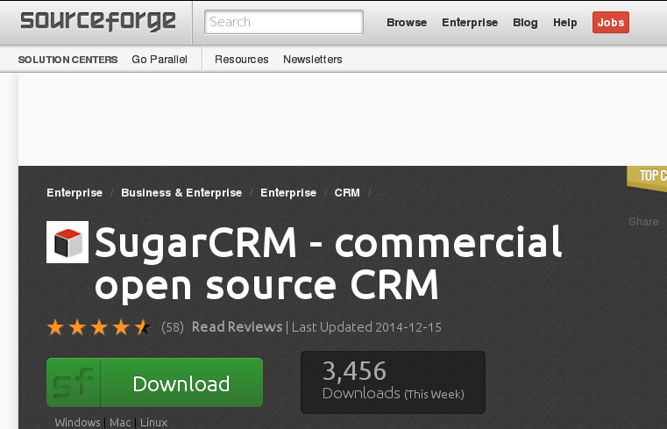This screenshot has width=667, height=429.
Task: Click the SourceForge logo
Action: point(98,22)
